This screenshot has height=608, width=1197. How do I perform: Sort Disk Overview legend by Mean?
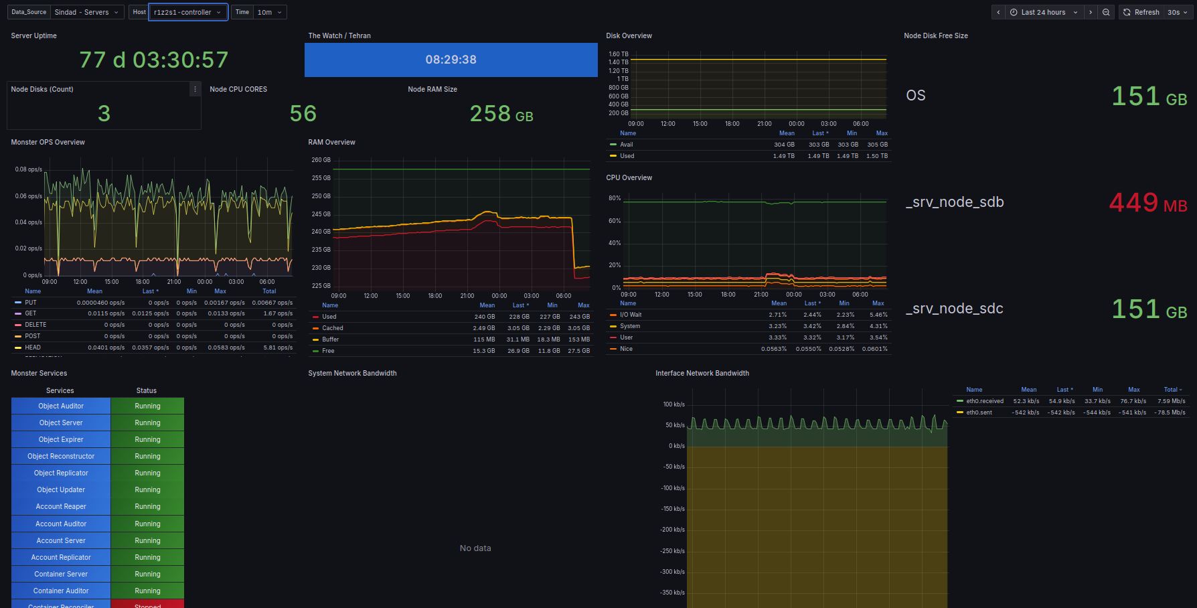pos(787,133)
